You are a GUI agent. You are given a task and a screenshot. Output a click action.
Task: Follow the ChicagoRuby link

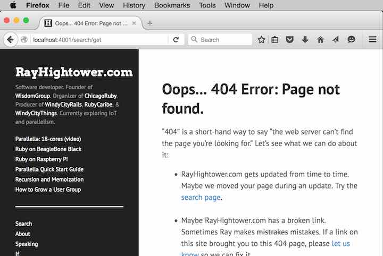[x=101, y=96]
